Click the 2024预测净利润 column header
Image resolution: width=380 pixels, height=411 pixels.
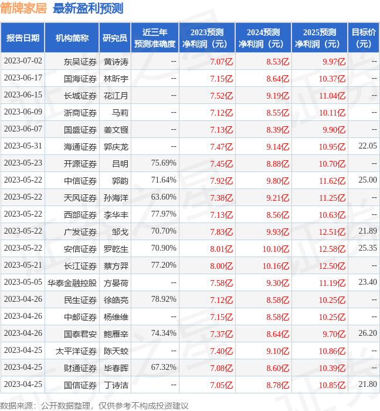pyautogui.click(x=263, y=38)
